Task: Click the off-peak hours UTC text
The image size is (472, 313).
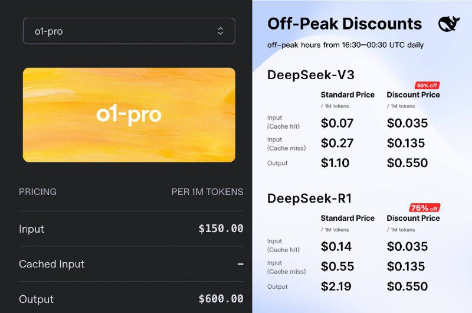Action: click(345, 45)
